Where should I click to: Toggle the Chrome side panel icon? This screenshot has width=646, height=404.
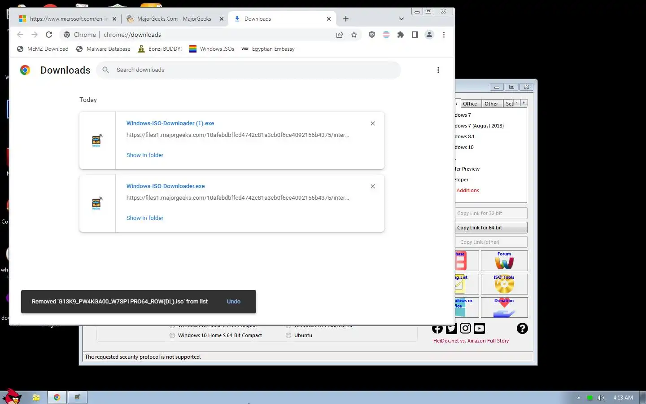pyautogui.click(x=415, y=35)
